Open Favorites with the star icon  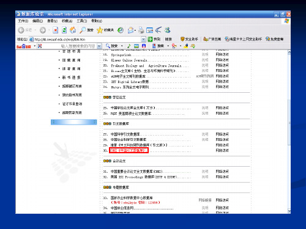(x=105, y=30)
